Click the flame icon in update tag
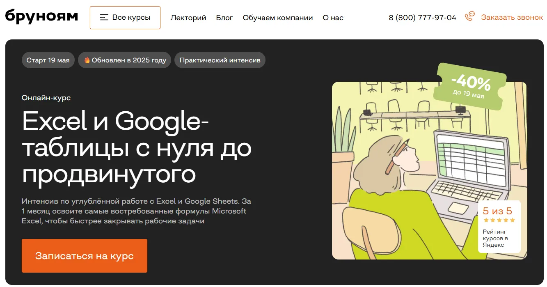The height and width of the screenshot is (287, 547). 87,60
